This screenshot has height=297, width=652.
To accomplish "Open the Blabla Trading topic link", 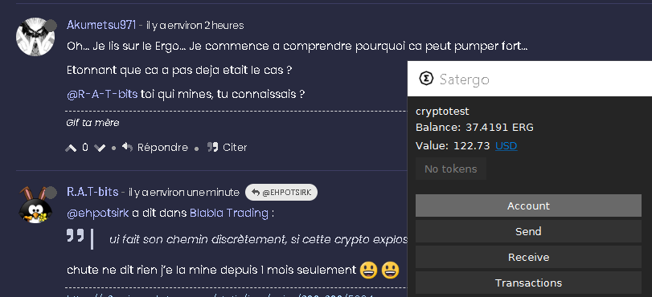I will 229,213.
